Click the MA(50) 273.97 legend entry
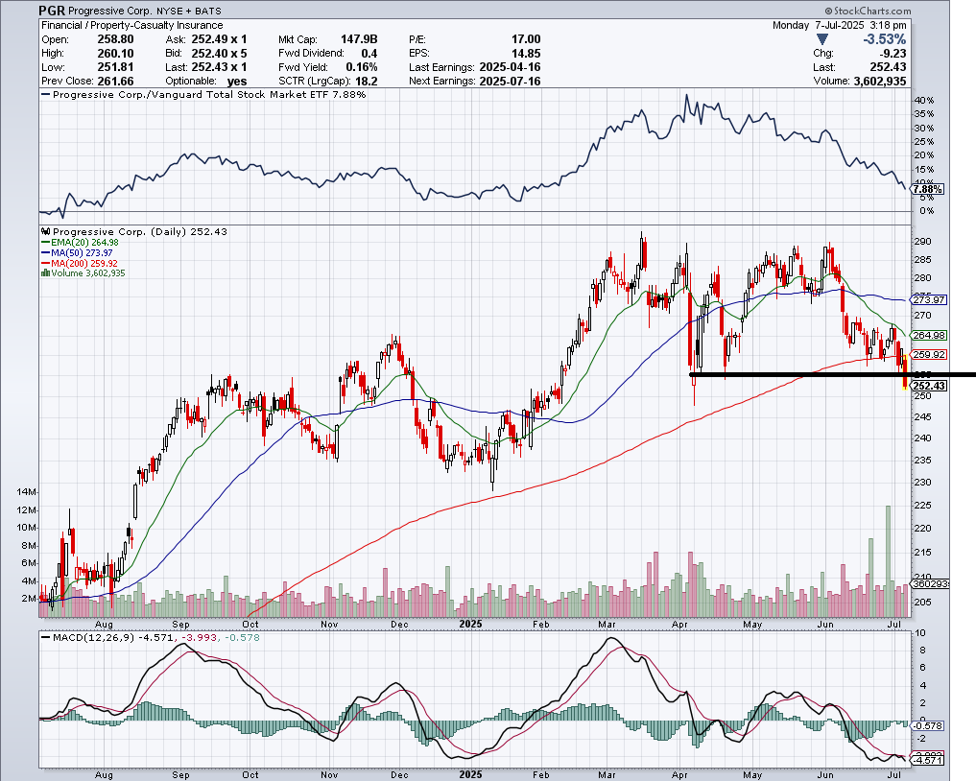This screenshot has height=781, width=976. coord(77,252)
